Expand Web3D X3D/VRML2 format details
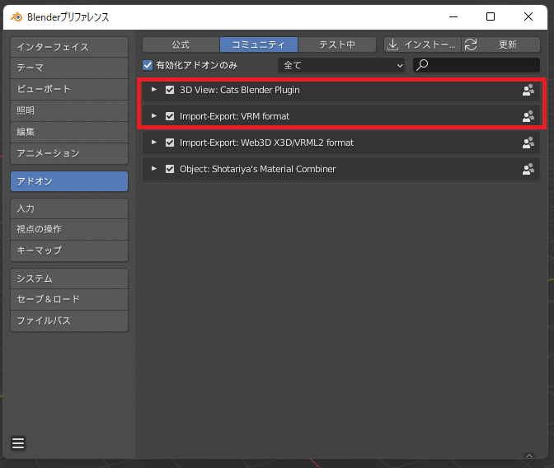The height and width of the screenshot is (468, 554). tap(153, 143)
